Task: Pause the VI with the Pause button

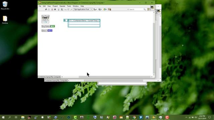Action: point(55,9)
